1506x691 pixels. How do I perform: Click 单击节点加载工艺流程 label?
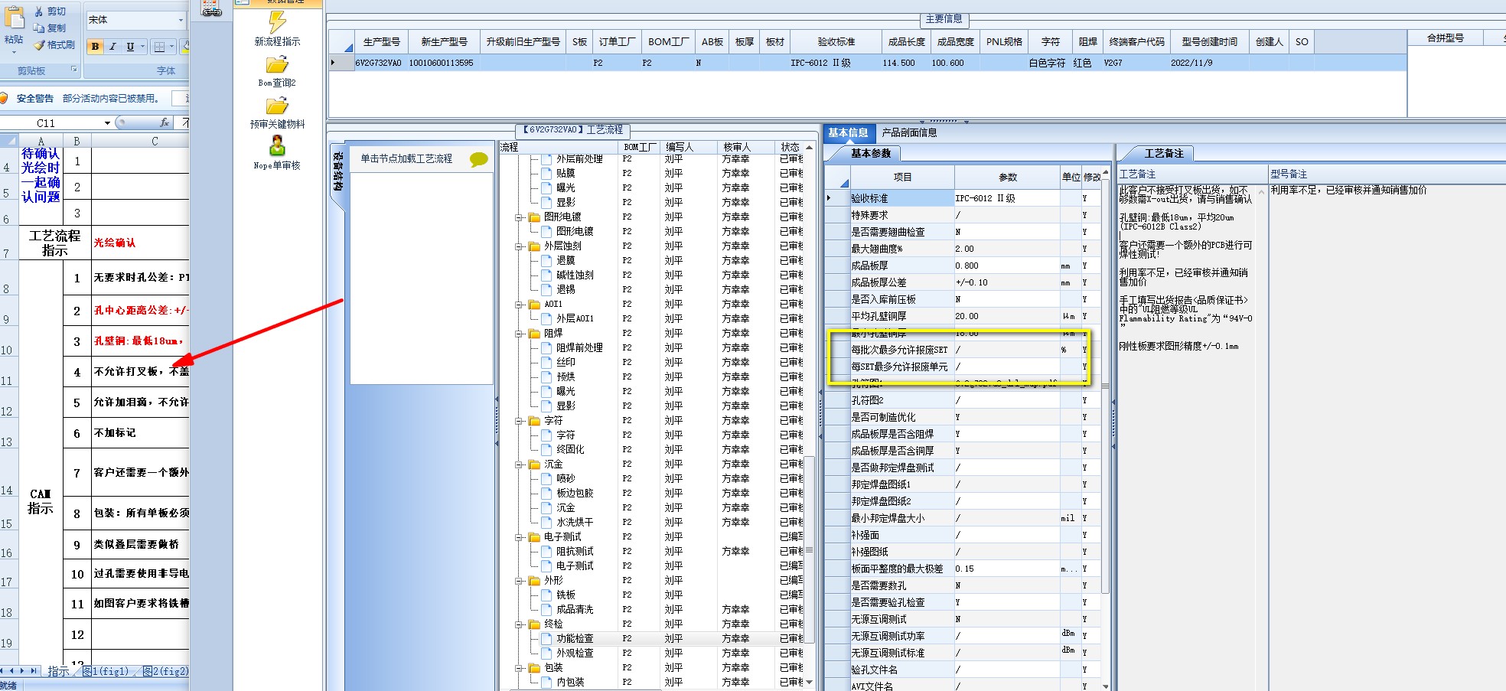(x=406, y=159)
